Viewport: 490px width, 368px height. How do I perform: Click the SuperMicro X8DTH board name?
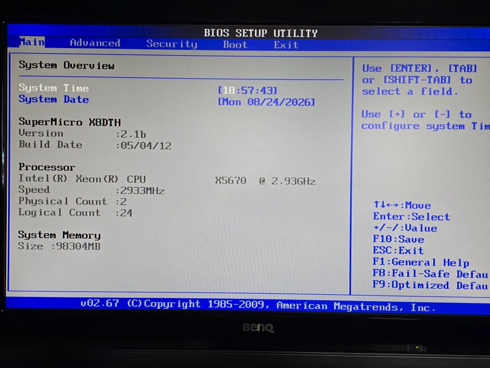(70, 122)
